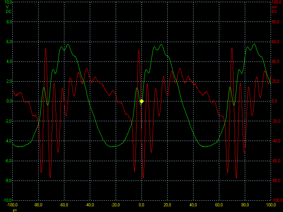
Task: Click the time axis label 80,0
Action: pyautogui.click(x=245, y=205)
